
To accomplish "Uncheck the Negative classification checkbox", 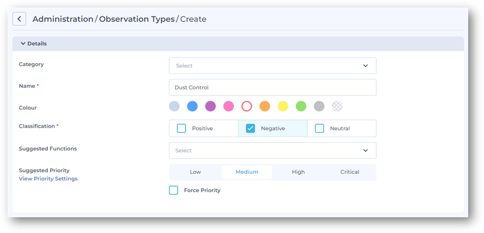I will 251,128.
